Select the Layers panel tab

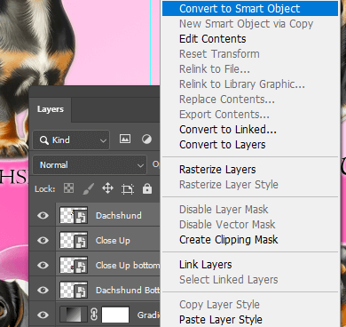(51, 109)
